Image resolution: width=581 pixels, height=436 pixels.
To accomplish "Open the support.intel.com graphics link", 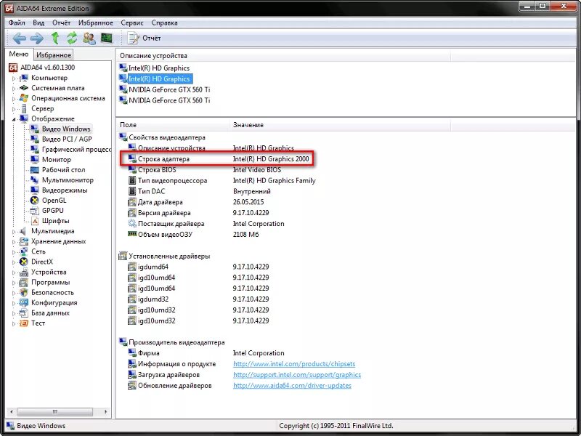I will [x=297, y=375].
